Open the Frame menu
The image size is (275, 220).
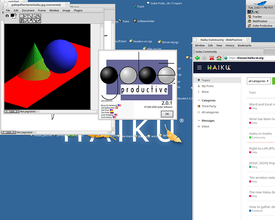click(42, 11)
